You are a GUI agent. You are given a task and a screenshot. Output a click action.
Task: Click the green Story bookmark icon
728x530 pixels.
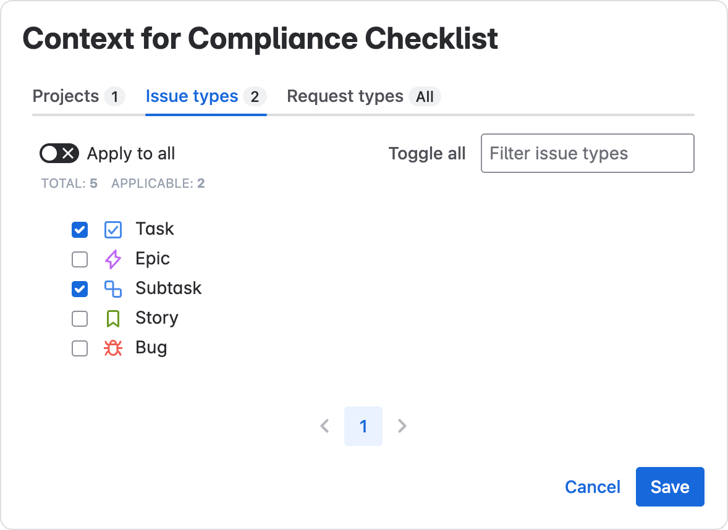click(113, 319)
